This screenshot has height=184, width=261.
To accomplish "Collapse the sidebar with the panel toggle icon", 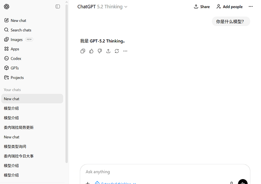I will tap(57, 6).
